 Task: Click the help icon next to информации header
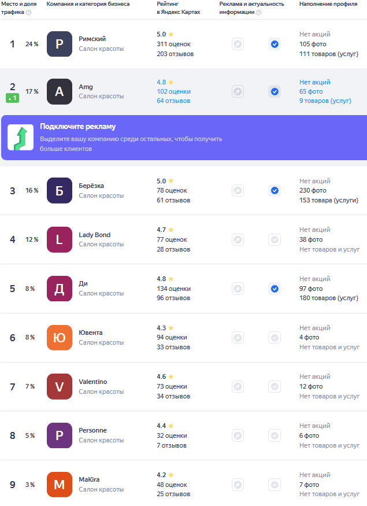click(259, 12)
